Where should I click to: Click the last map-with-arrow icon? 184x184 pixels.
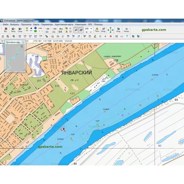pos(138,36)
